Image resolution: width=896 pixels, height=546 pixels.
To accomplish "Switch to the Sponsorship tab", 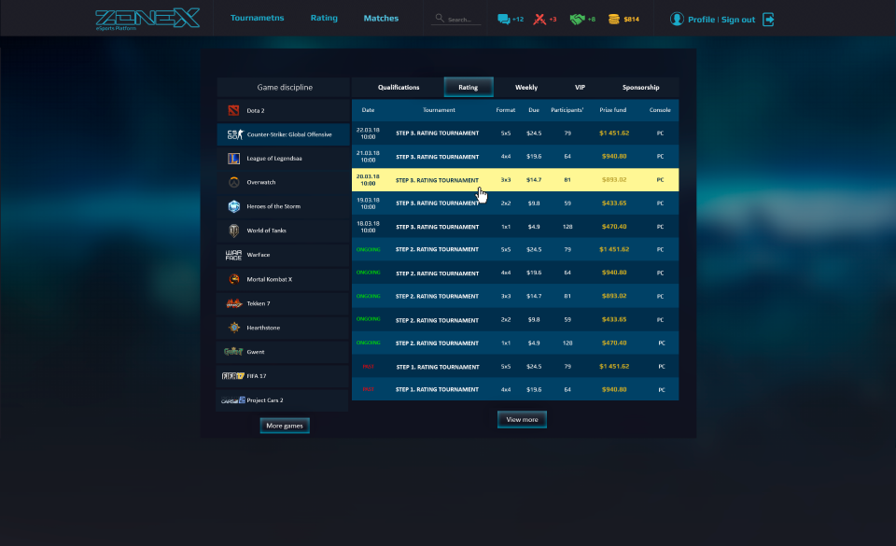I will tap(640, 88).
